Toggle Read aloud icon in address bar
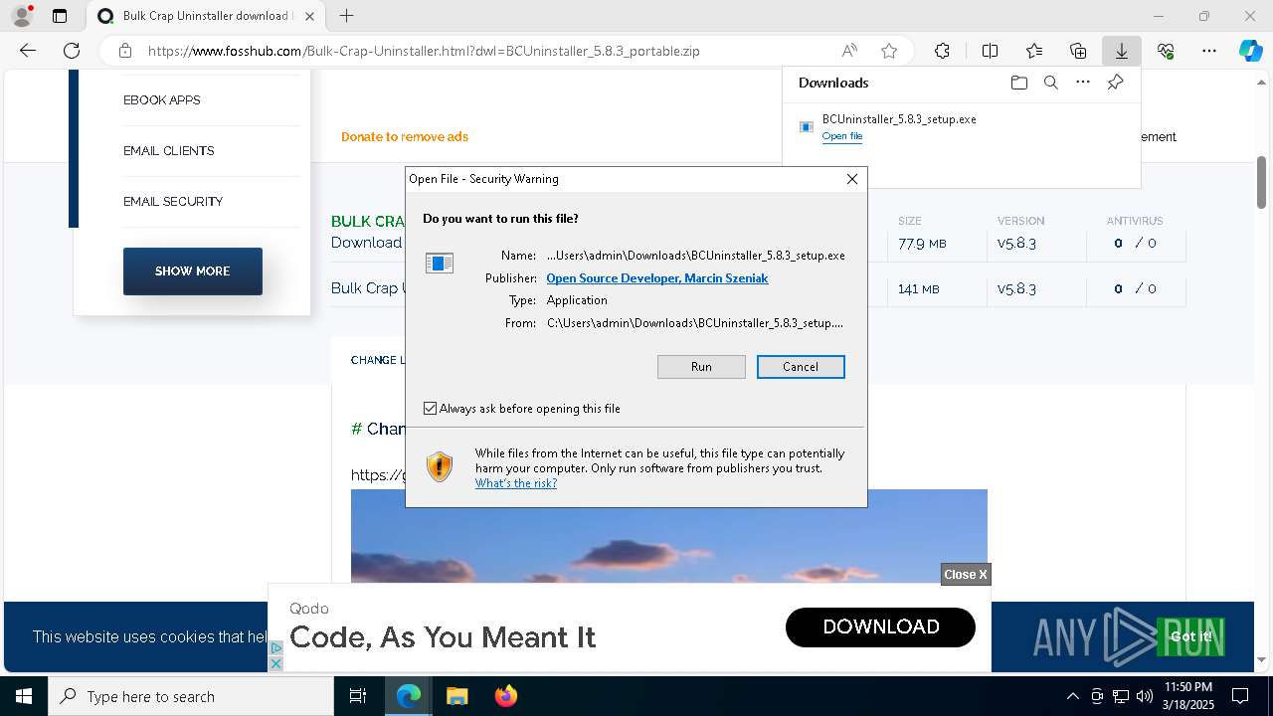The height and width of the screenshot is (716, 1273). 849,51
